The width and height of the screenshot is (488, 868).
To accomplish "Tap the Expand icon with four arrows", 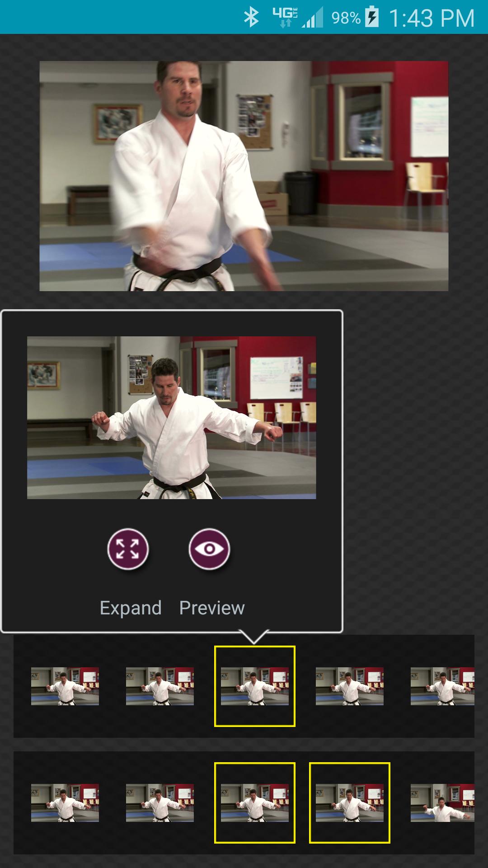I will click(x=128, y=549).
